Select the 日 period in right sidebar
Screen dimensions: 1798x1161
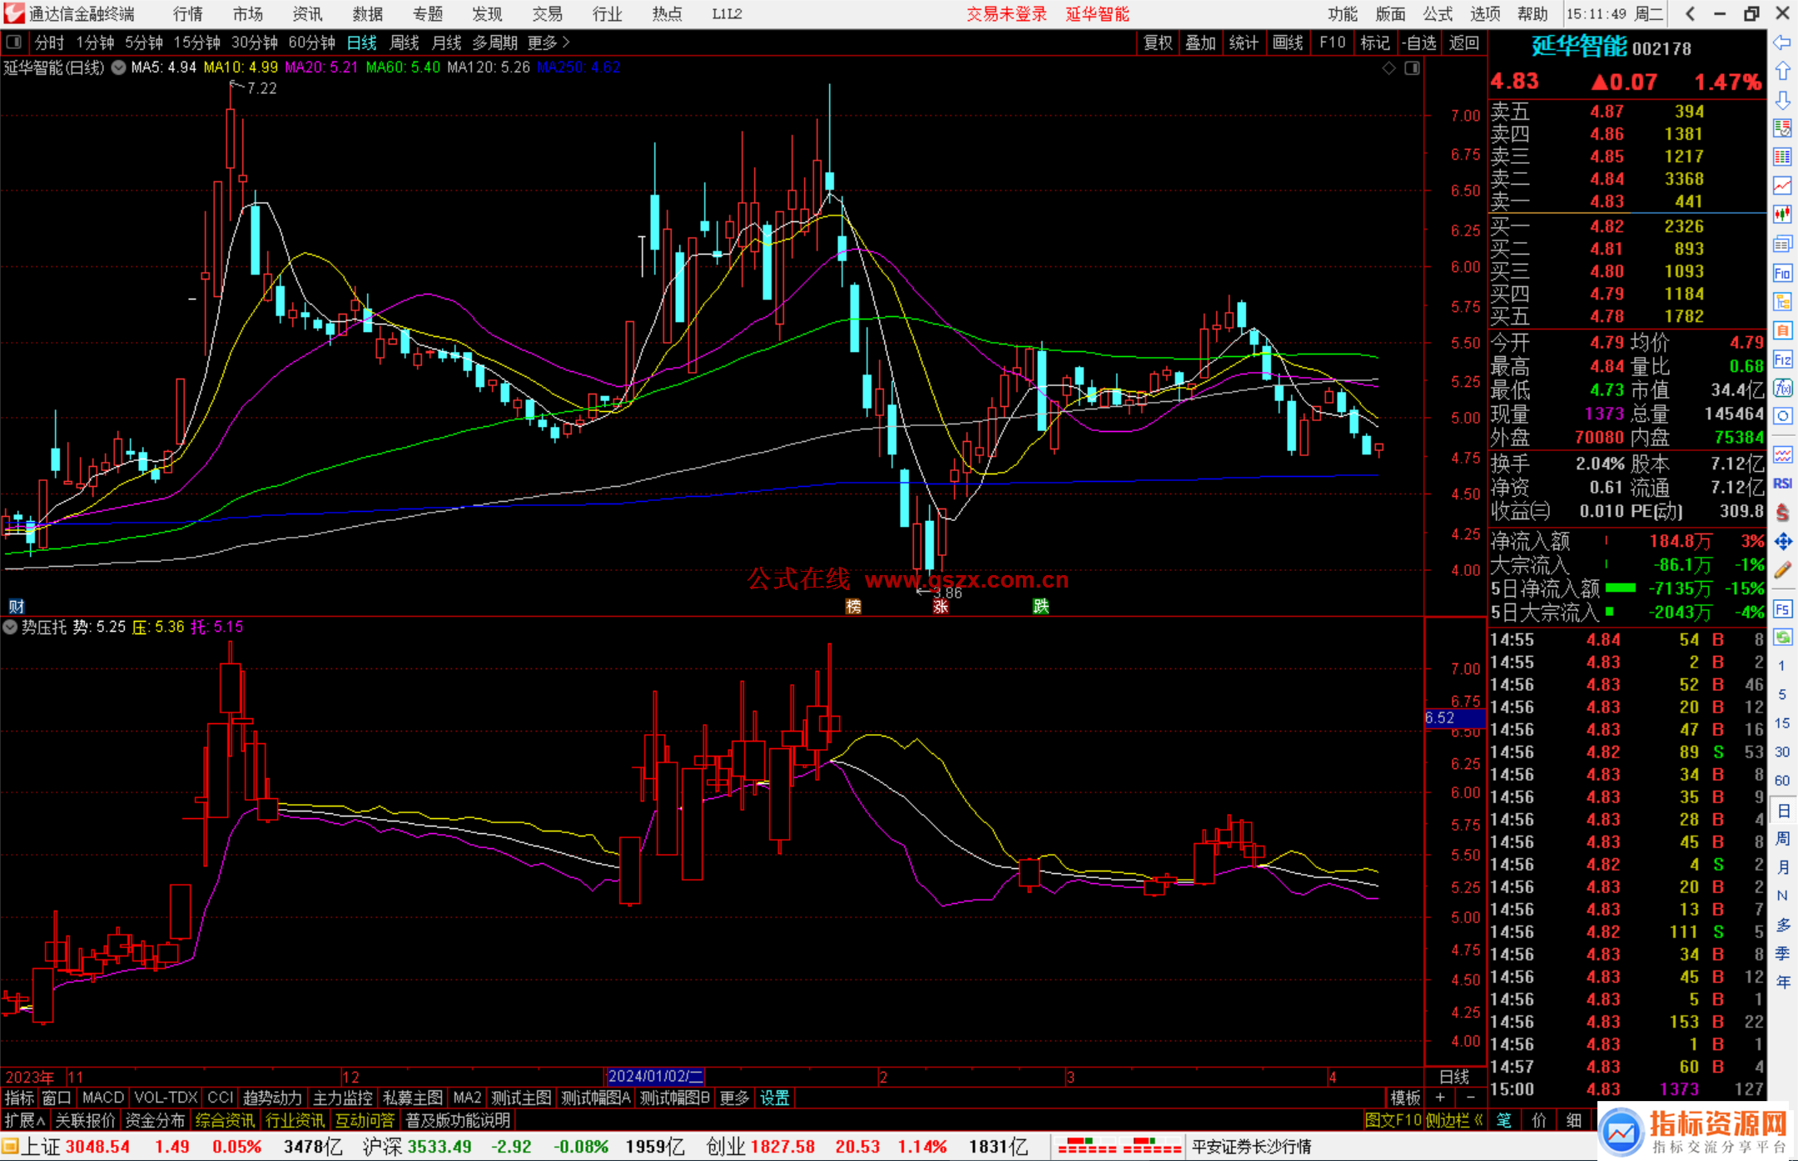pos(1782,811)
